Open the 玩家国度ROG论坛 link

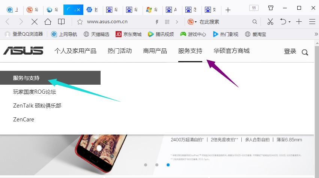pyautogui.click(x=35, y=92)
